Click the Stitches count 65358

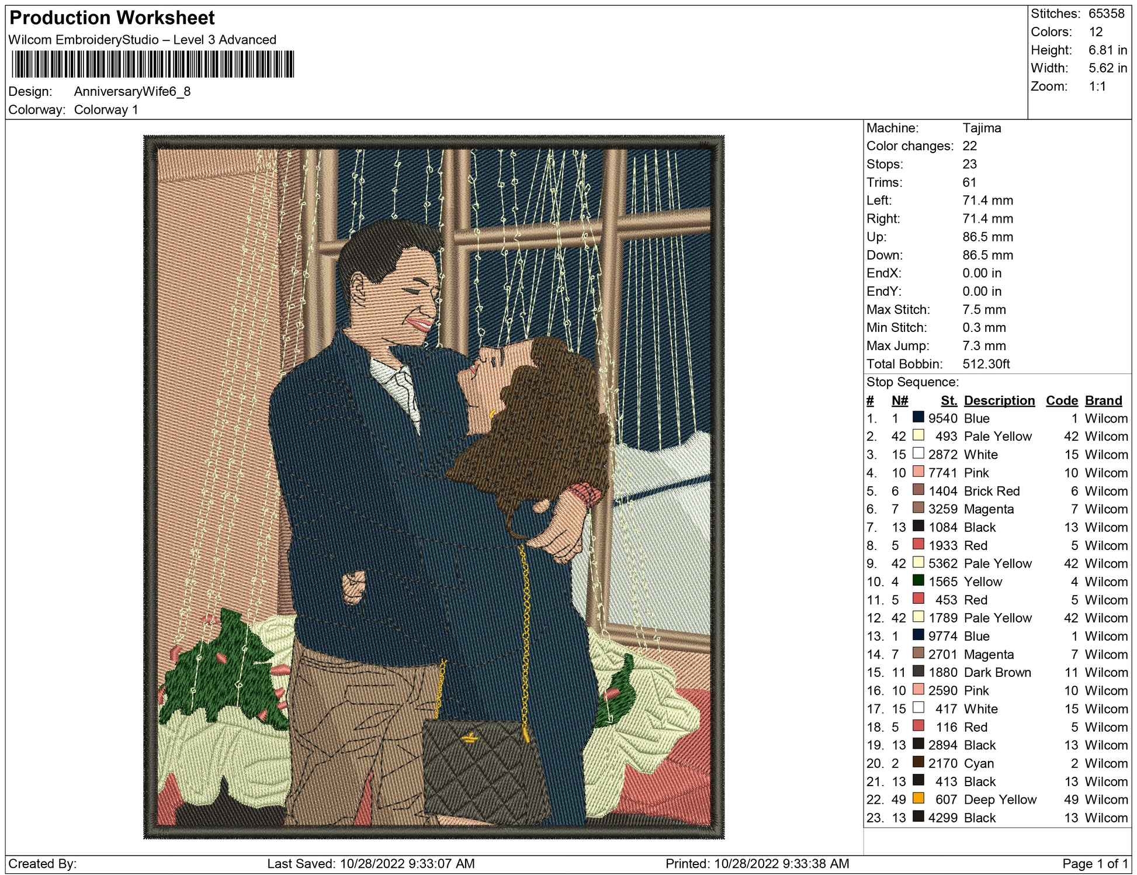tap(1105, 13)
